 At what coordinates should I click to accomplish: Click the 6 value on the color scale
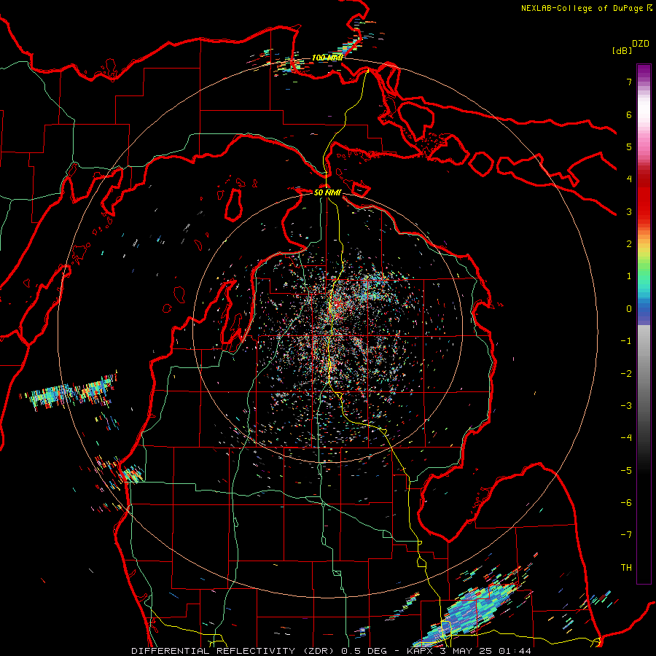[x=629, y=114]
